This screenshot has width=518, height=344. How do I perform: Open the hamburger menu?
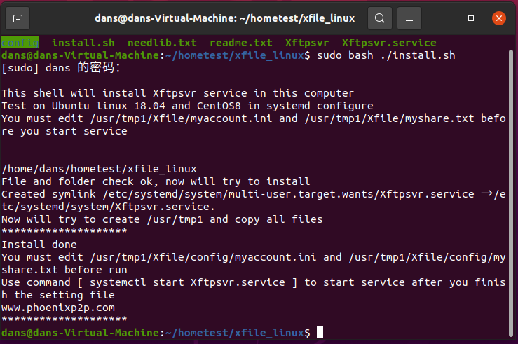pyautogui.click(x=409, y=18)
